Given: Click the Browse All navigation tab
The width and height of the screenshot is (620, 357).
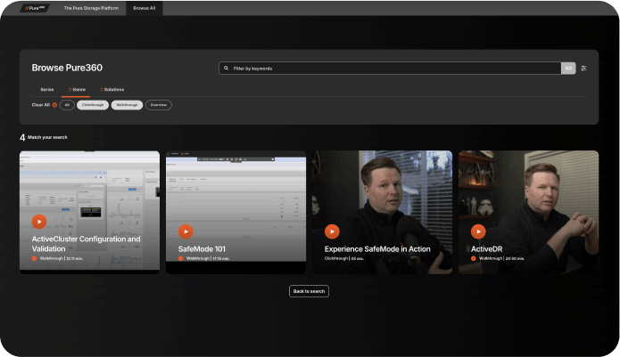Looking at the screenshot, I should pyautogui.click(x=144, y=8).
